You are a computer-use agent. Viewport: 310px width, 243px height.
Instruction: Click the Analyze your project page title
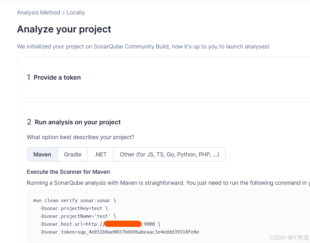64,29
